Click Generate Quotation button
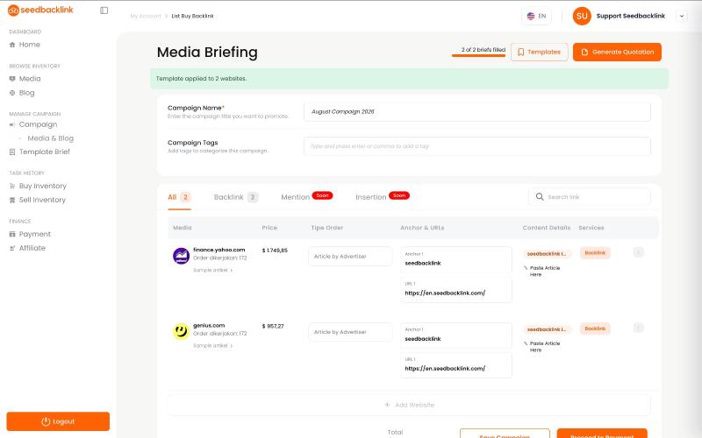 (x=617, y=52)
